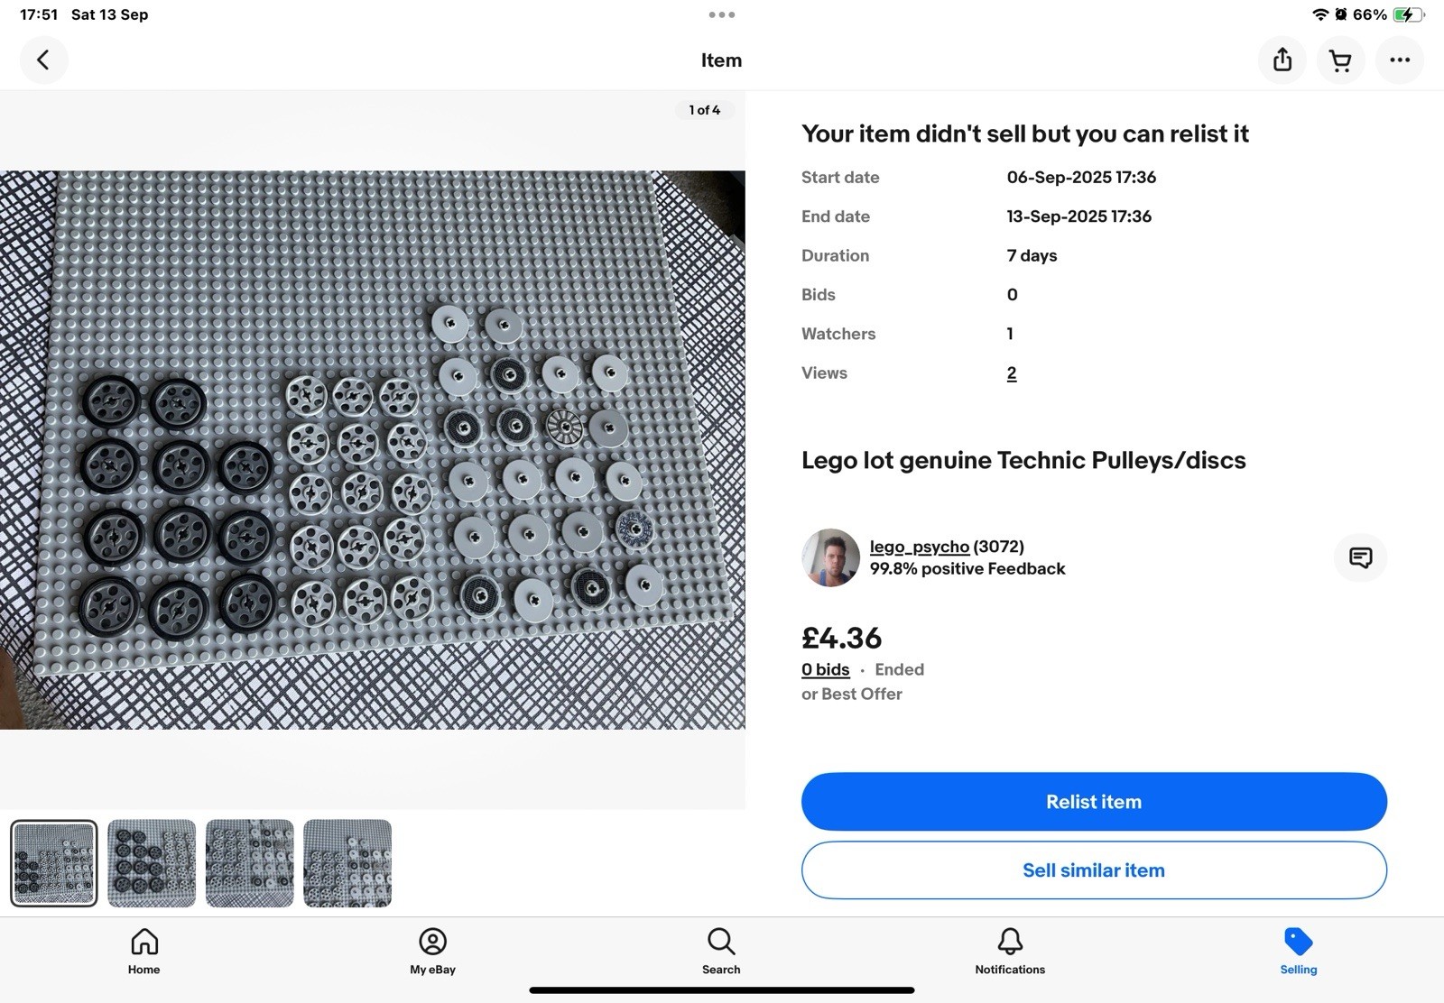The image size is (1444, 1003).
Task: Open the share sheet icon
Action: 1282,60
